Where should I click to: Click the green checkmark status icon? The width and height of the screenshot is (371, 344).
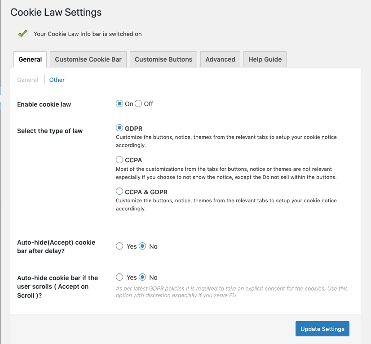23,34
